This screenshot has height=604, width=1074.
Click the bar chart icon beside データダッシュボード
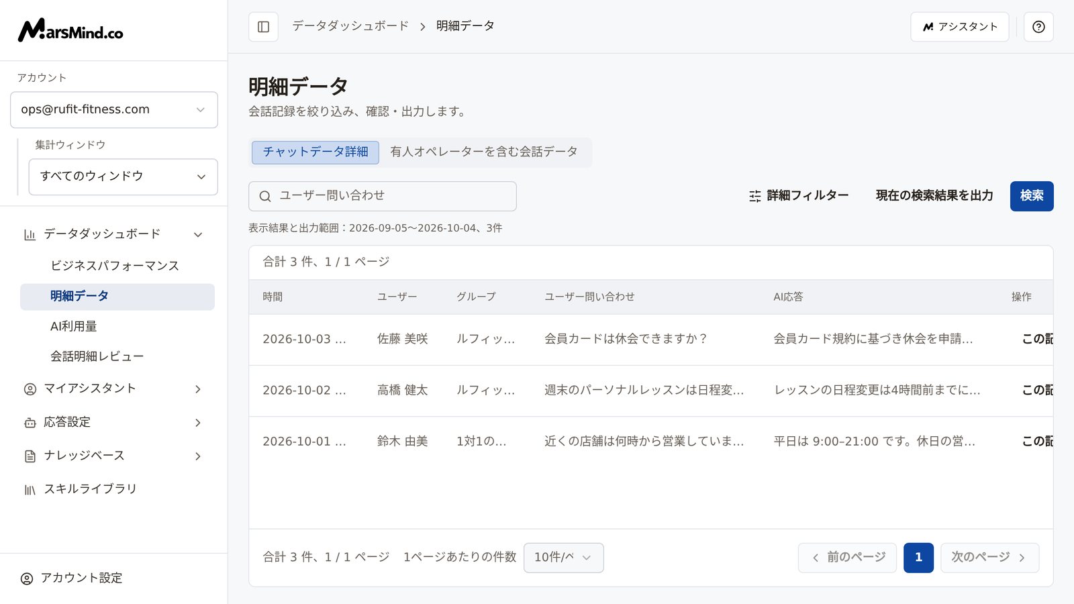click(30, 234)
